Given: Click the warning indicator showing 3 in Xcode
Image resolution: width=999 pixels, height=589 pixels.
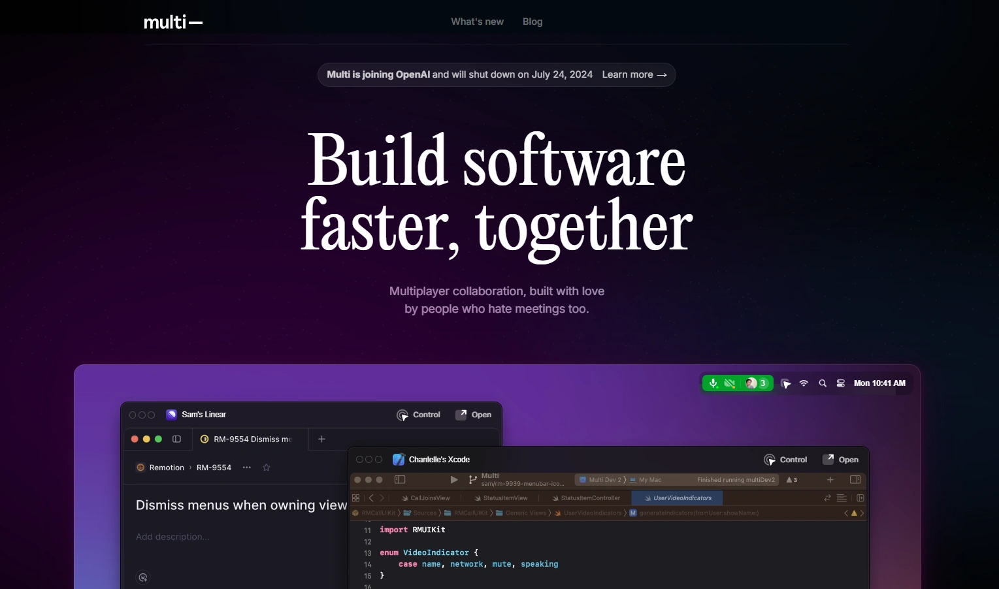Looking at the screenshot, I should click(792, 480).
